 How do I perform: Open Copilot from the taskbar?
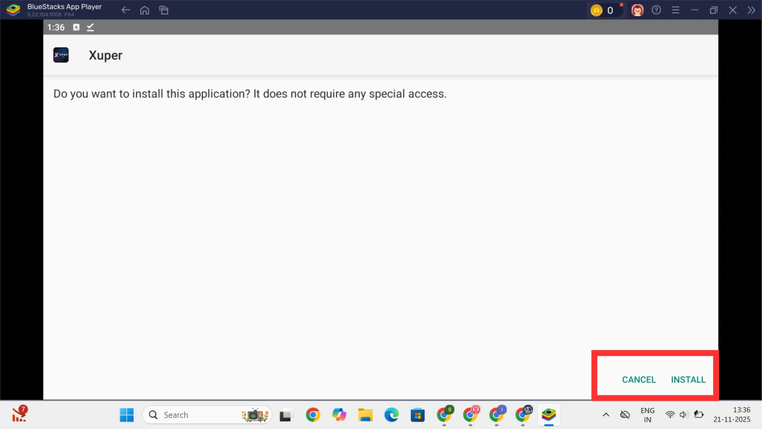pyautogui.click(x=339, y=414)
